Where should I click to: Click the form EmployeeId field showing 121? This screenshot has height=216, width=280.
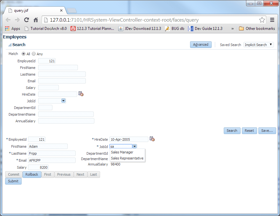tap(37, 139)
